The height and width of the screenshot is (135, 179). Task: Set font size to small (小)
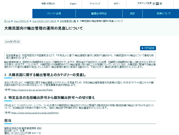154,4
